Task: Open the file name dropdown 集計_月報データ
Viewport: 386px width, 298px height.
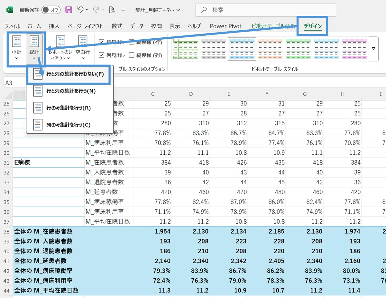Action: tap(158, 10)
